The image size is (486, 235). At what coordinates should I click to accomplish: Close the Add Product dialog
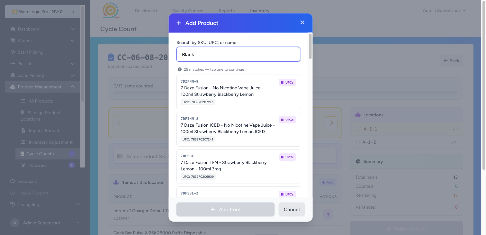[302, 23]
